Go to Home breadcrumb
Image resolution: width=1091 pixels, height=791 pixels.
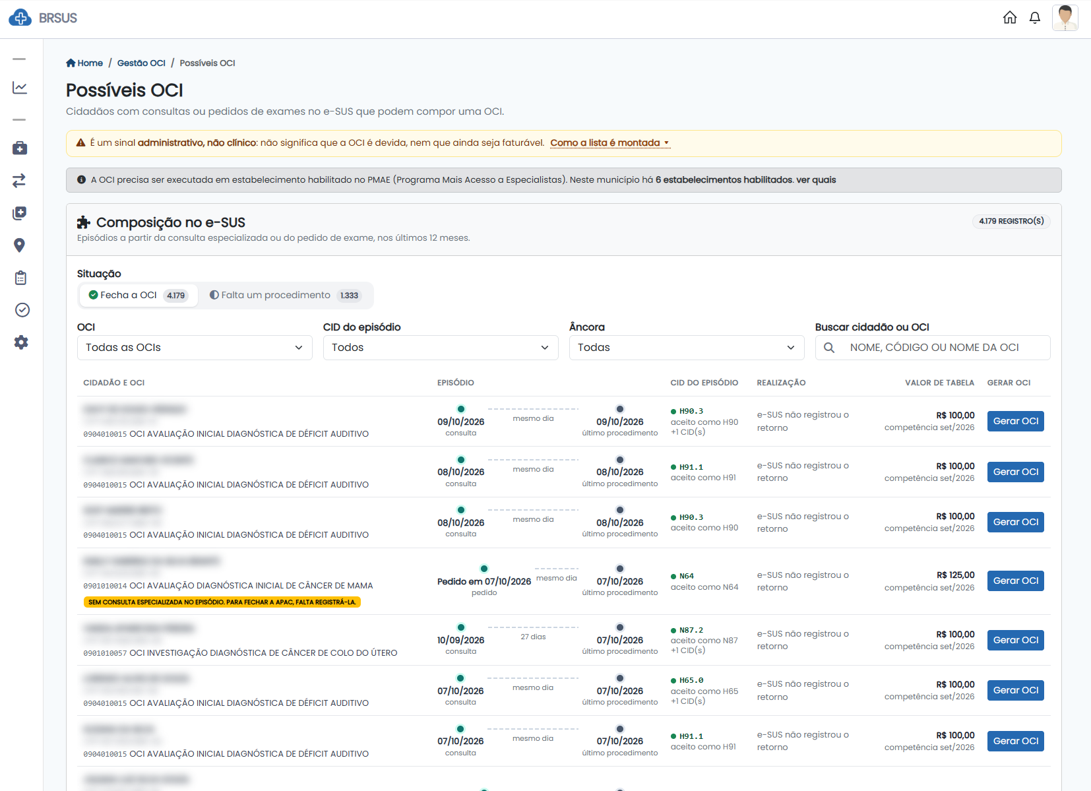click(x=84, y=63)
